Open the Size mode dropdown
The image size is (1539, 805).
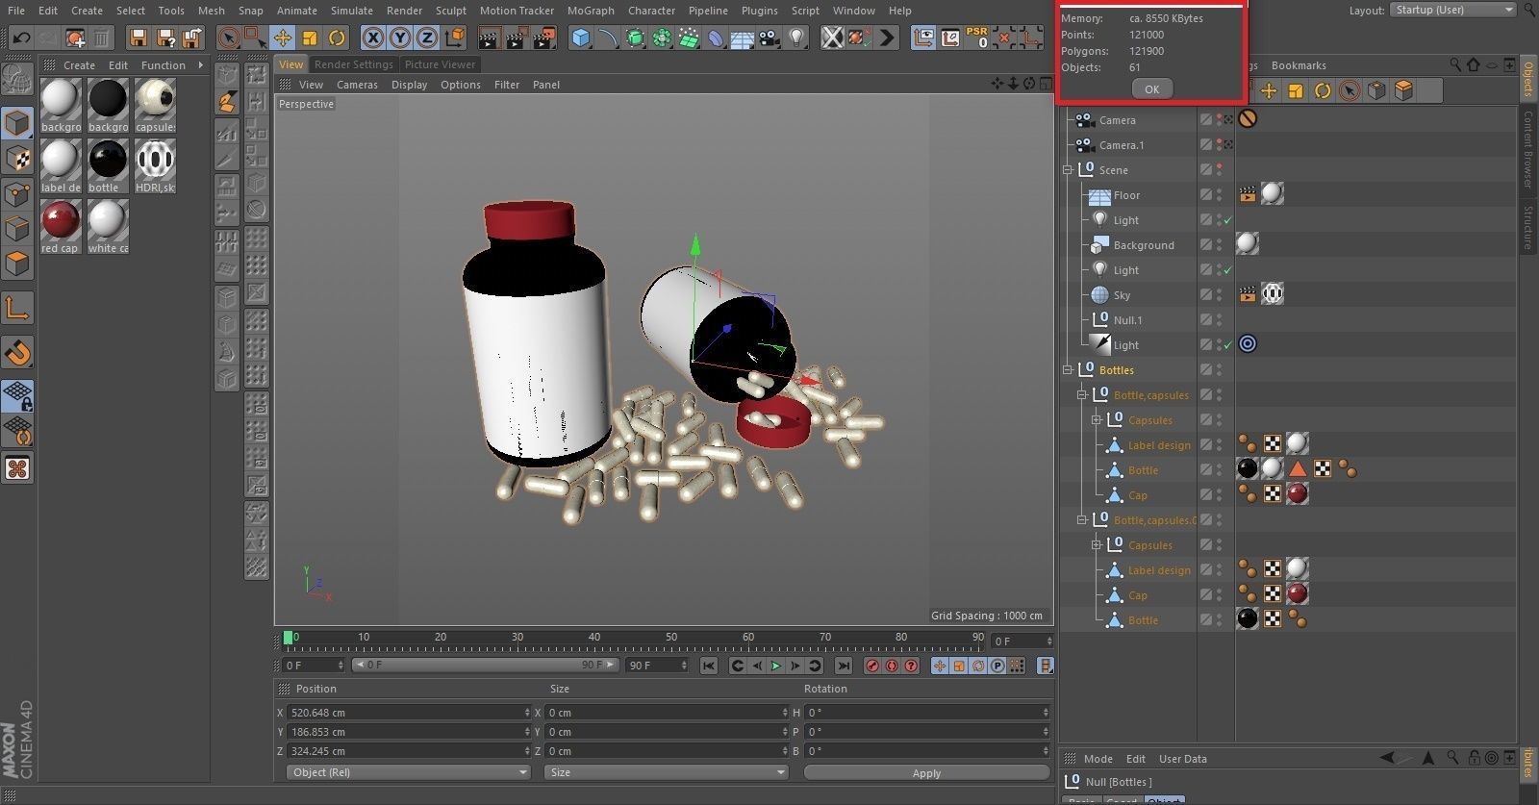667,772
